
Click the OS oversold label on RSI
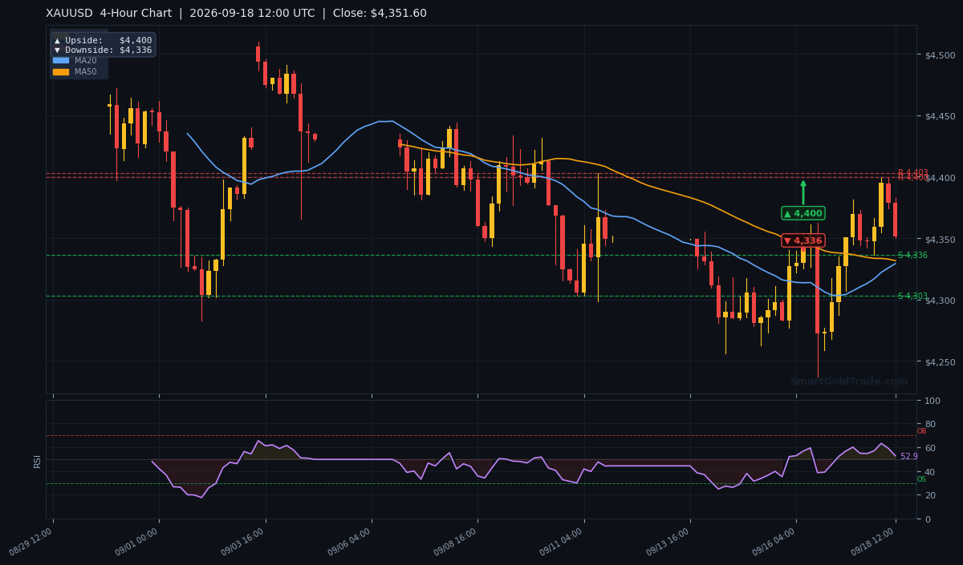coord(921,479)
